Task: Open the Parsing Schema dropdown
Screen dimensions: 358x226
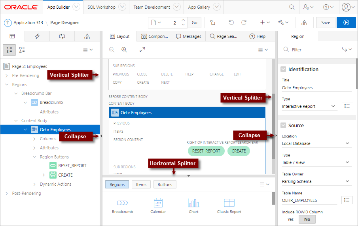Action: [316, 181]
